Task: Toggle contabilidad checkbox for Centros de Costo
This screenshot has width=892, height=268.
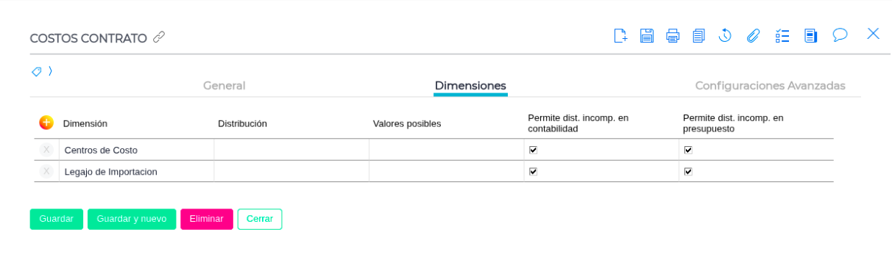Action: (533, 150)
